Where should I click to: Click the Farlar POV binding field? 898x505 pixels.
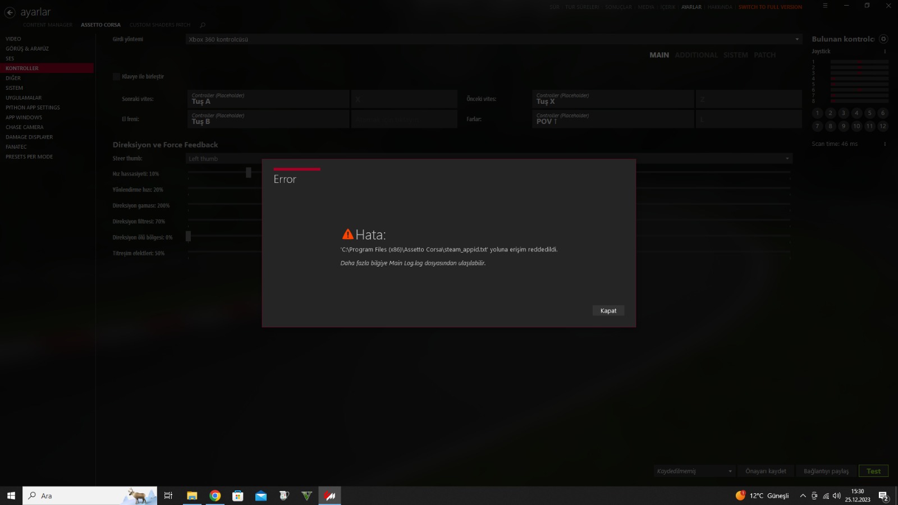(x=613, y=119)
